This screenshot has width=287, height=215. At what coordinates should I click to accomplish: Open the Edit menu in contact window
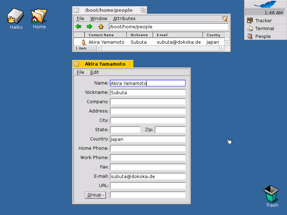[x=94, y=72]
